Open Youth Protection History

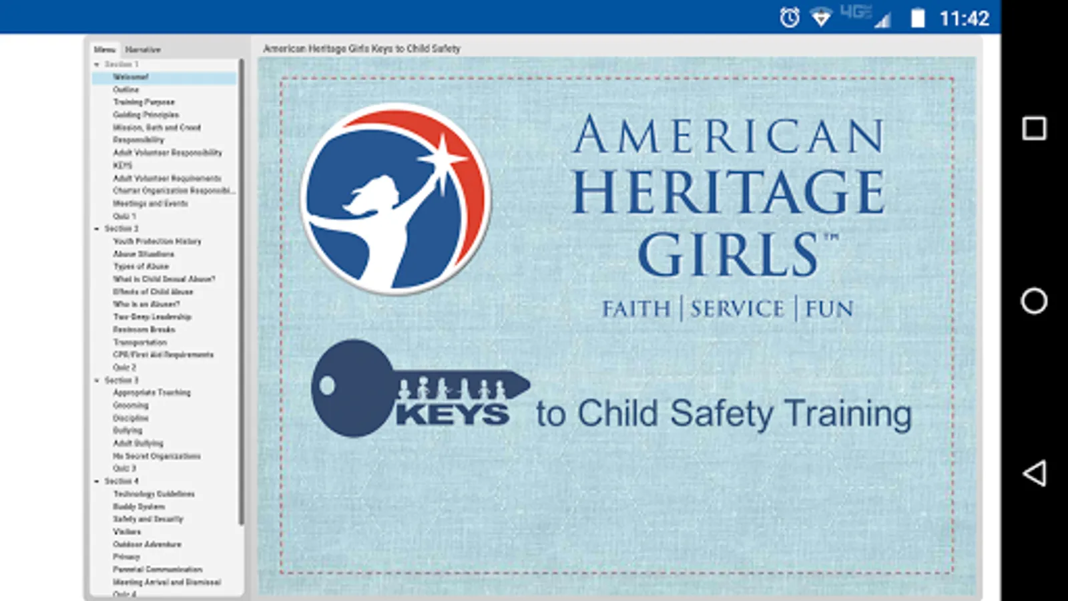pos(157,241)
